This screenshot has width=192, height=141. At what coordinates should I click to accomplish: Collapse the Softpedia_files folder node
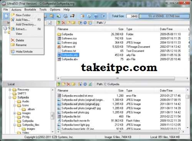click(x=15, y=125)
